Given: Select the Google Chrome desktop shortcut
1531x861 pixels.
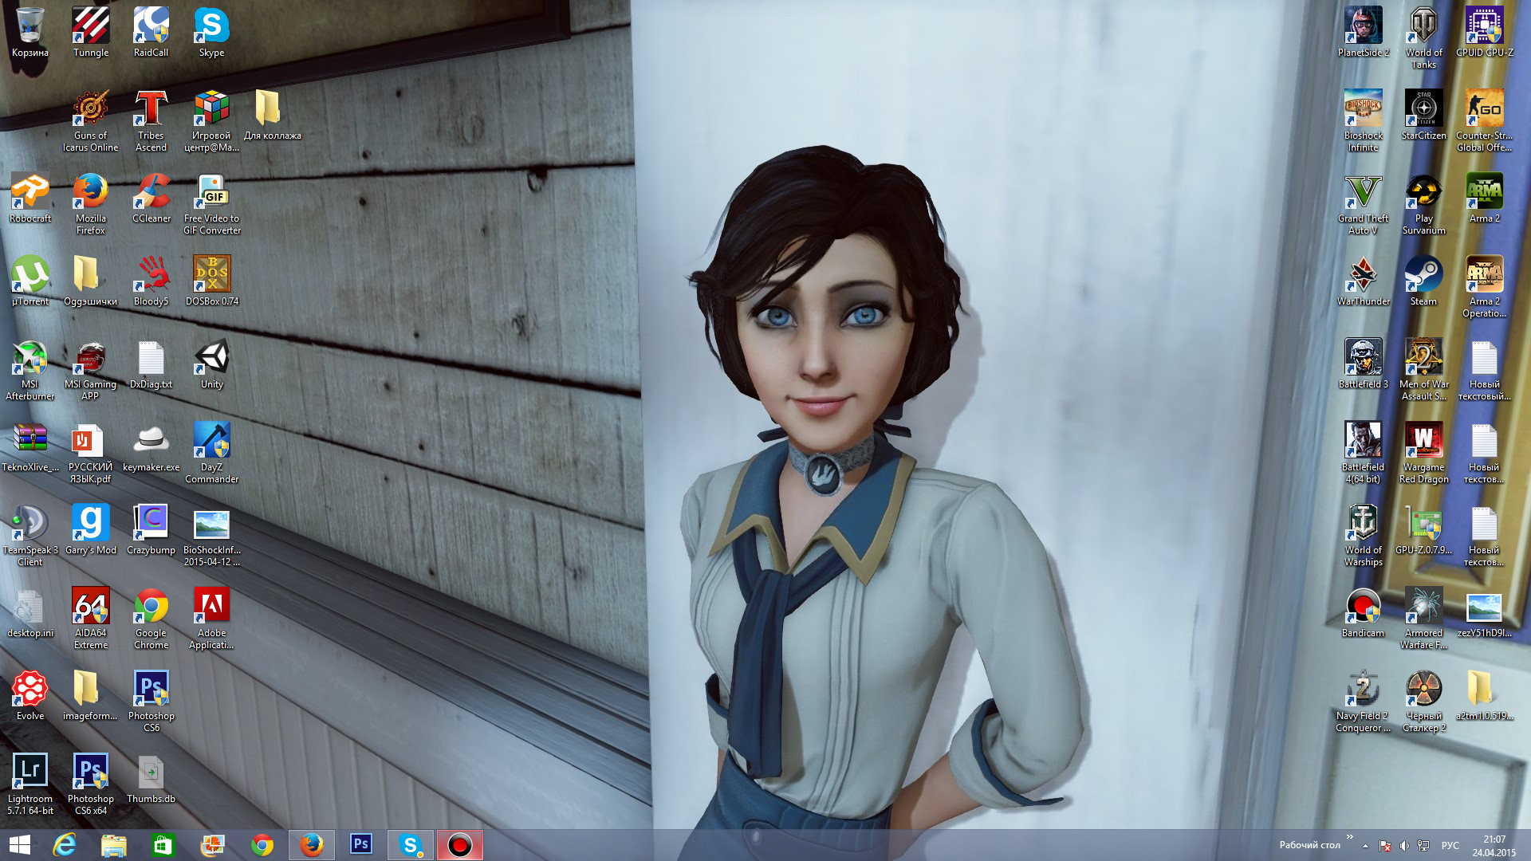Looking at the screenshot, I should coord(151,618).
